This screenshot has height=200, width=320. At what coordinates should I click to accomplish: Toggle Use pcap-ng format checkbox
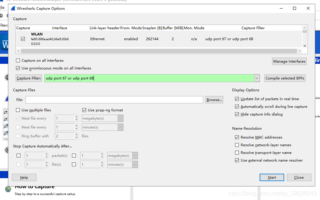click(x=84, y=110)
